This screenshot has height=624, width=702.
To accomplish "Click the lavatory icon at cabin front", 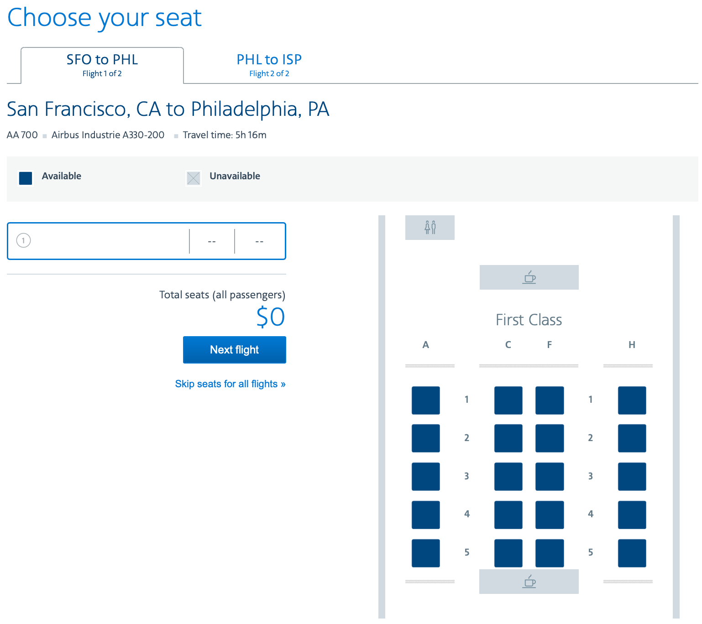I will (430, 227).
